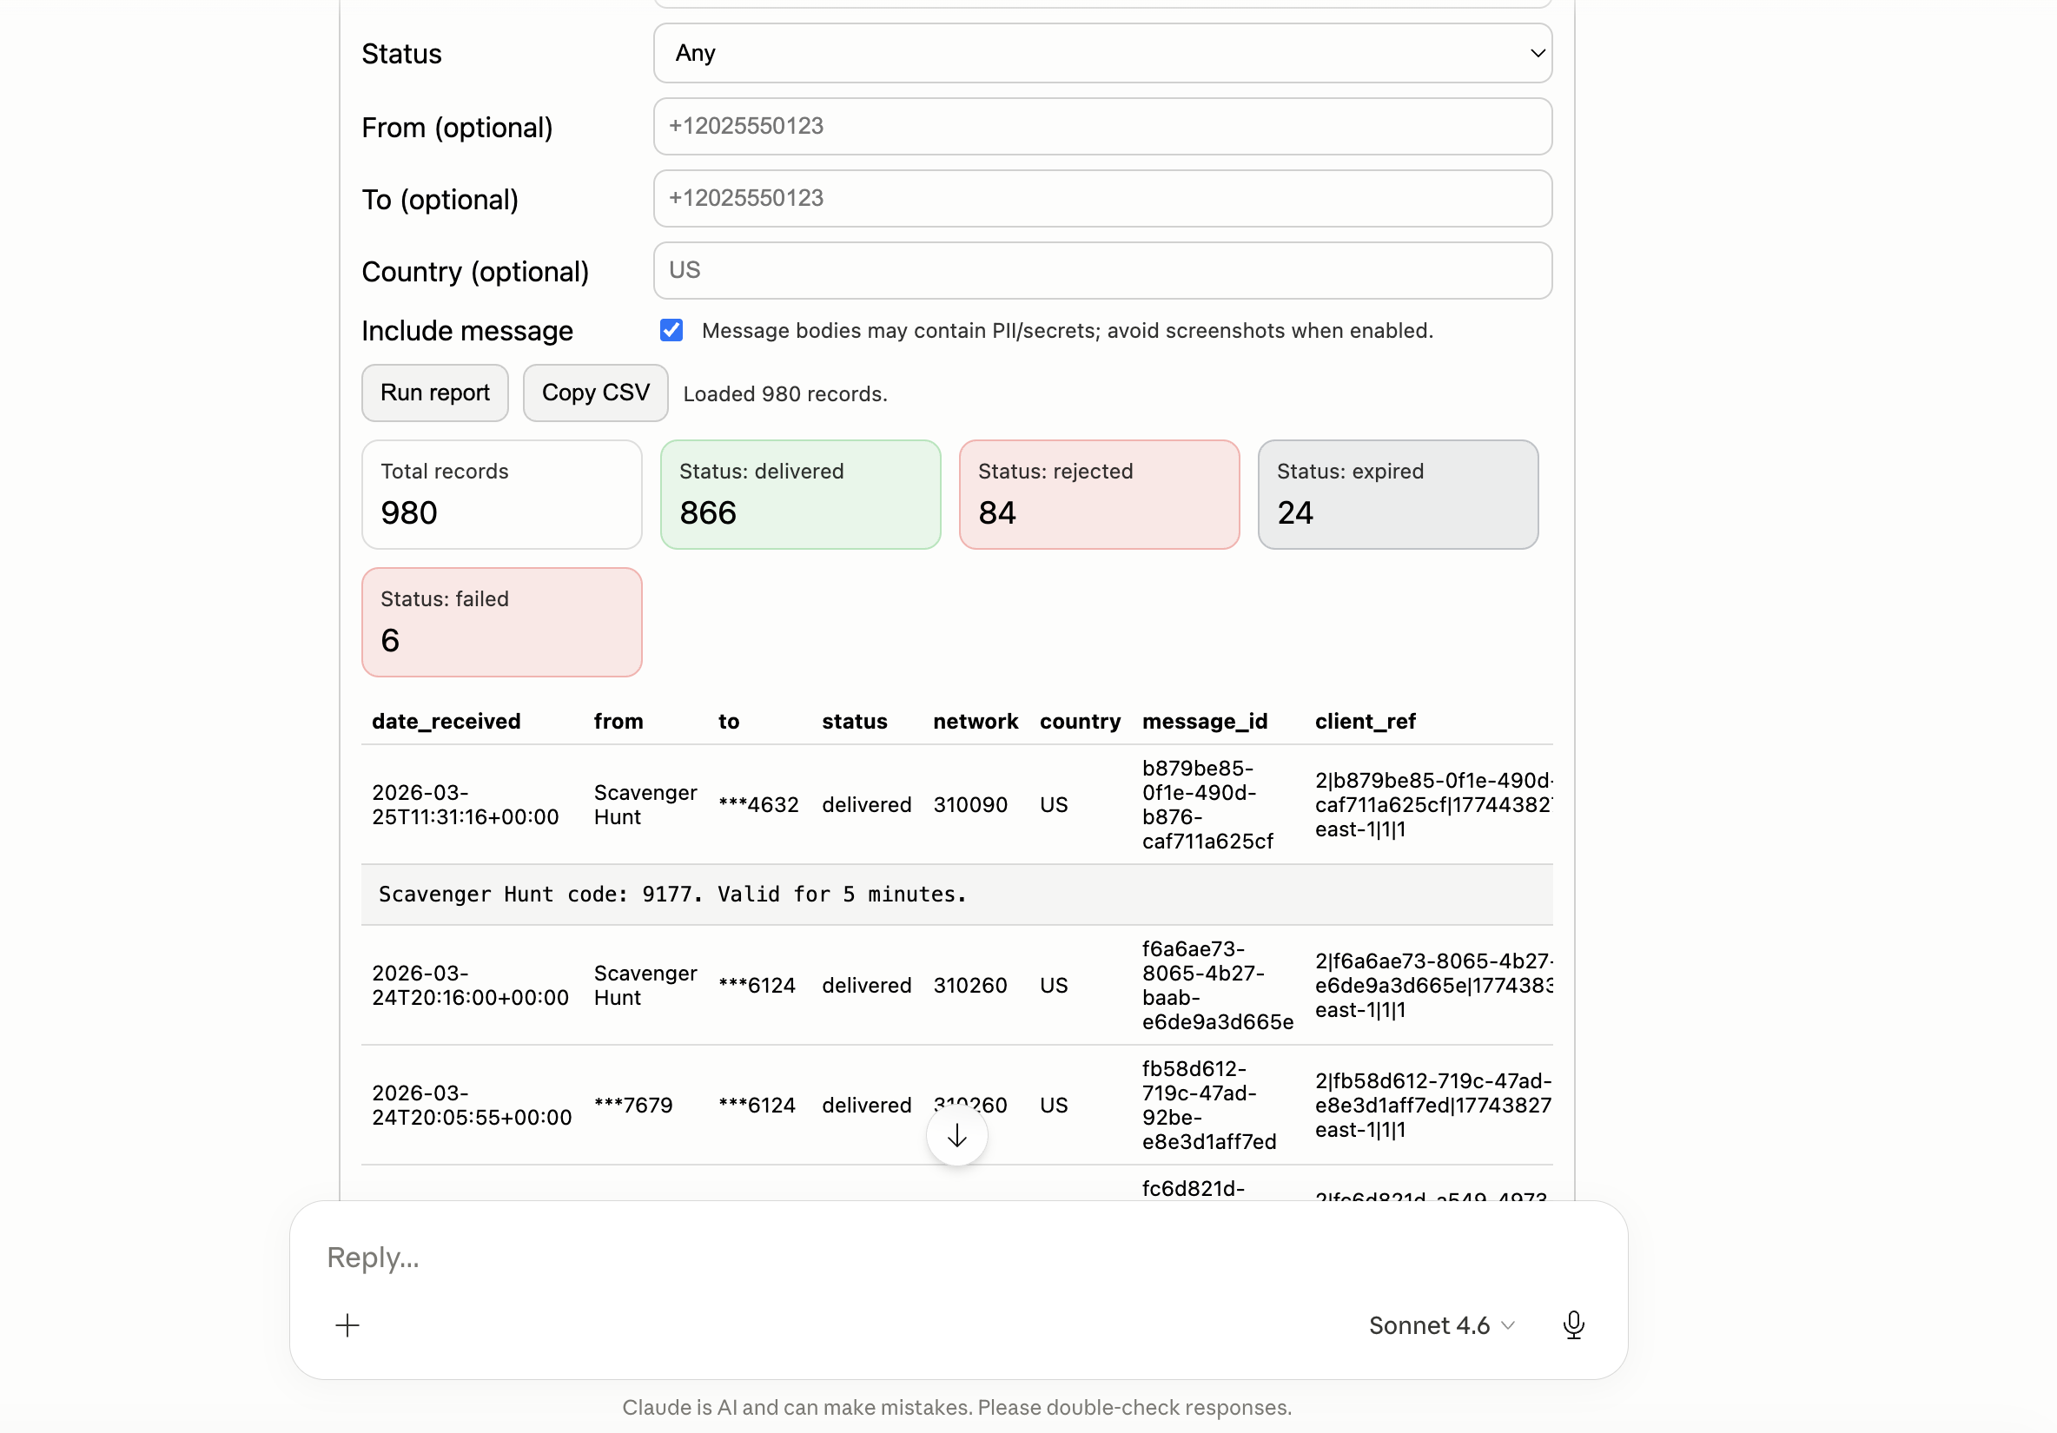
Task: Select the Status: delivered card
Action: click(x=800, y=494)
